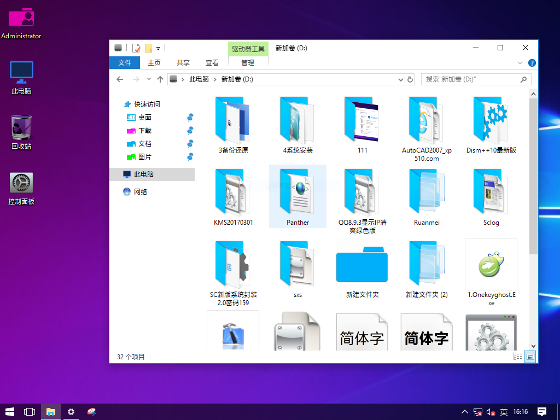This screenshot has height=420, width=560.
Task: Click the Up directory arrow button
Action: [x=160, y=79]
